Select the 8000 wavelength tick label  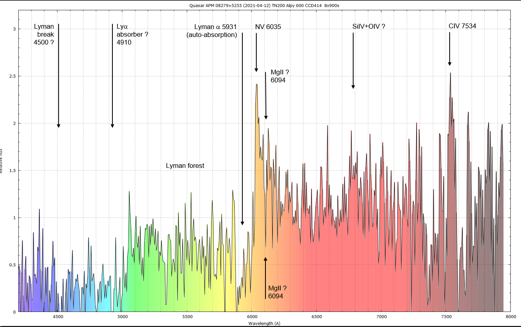[x=511, y=317]
